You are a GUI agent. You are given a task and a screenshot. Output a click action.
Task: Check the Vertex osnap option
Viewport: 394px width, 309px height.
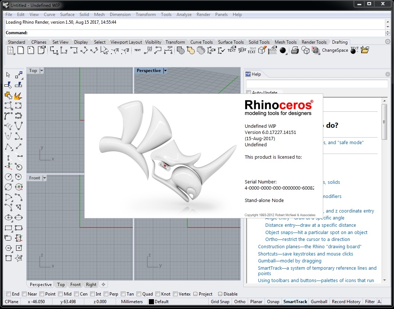pos(175,294)
